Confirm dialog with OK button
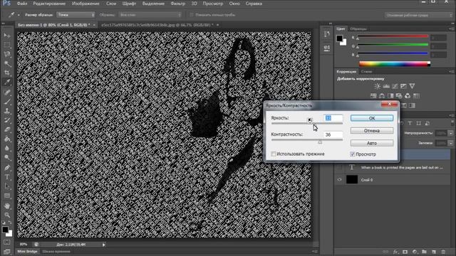This screenshot has height=256, width=456. click(372, 118)
